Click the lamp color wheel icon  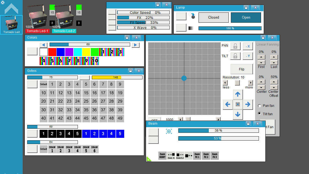[192, 16]
